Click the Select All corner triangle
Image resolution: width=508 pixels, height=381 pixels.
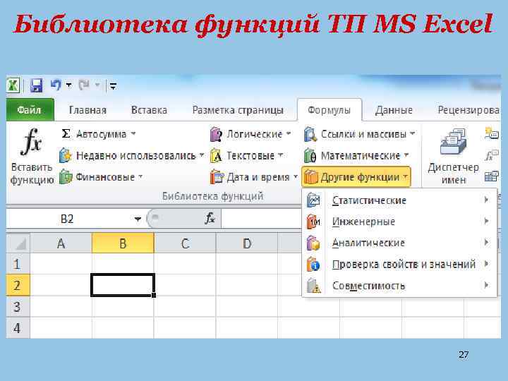18,243
